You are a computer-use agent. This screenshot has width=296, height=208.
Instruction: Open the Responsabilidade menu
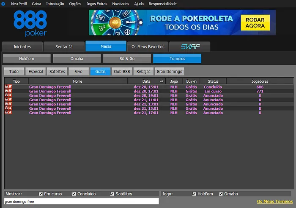click(x=162, y=4)
